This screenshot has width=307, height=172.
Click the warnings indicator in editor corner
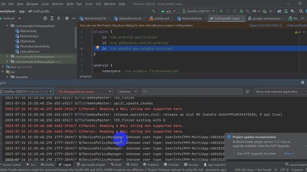(297, 32)
